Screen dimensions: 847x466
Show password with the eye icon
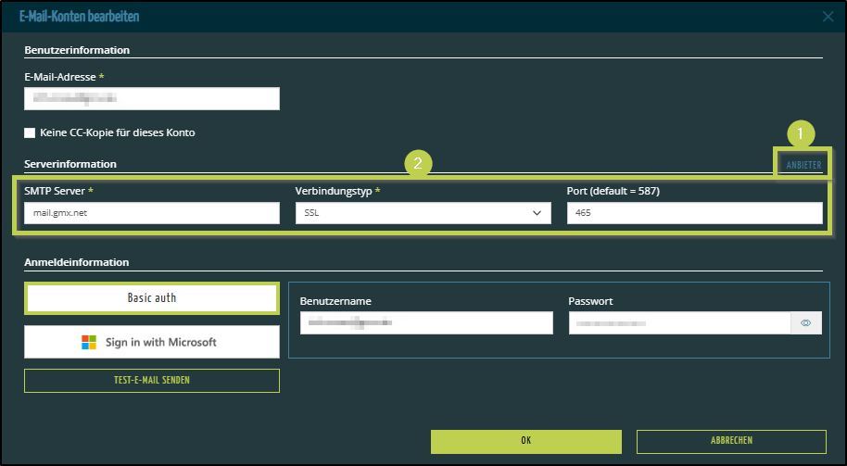tap(805, 323)
